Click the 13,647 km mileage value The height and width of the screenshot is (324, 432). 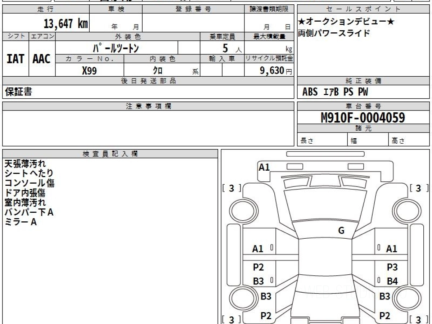[66, 24]
